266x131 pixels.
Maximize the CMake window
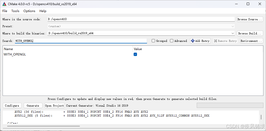[x=248, y=4]
